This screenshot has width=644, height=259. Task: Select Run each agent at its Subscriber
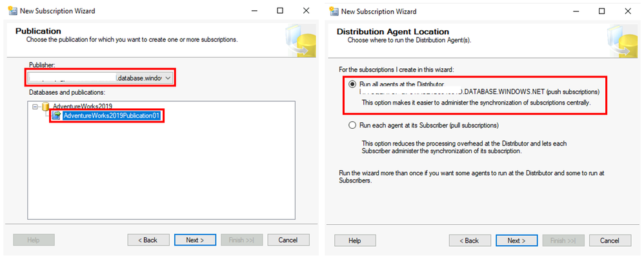click(x=352, y=126)
